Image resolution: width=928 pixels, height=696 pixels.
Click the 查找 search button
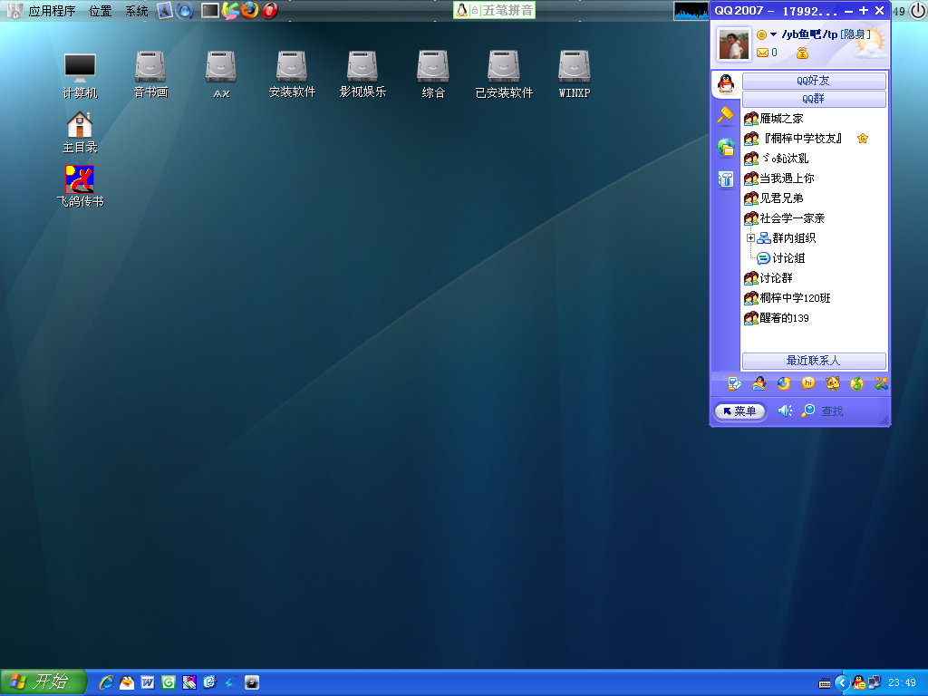pyautogui.click(x=823, y=411)
